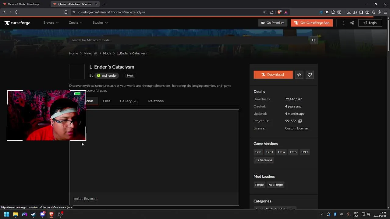Image resolution: width=390 pixels, height=219 pixels.
Task: Open the Brave Wallet icon
Action: point(367,12)
